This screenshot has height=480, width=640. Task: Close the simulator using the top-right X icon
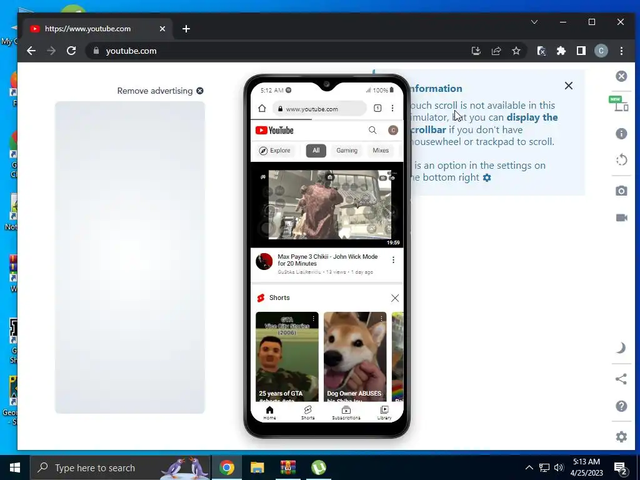[621, 76]
